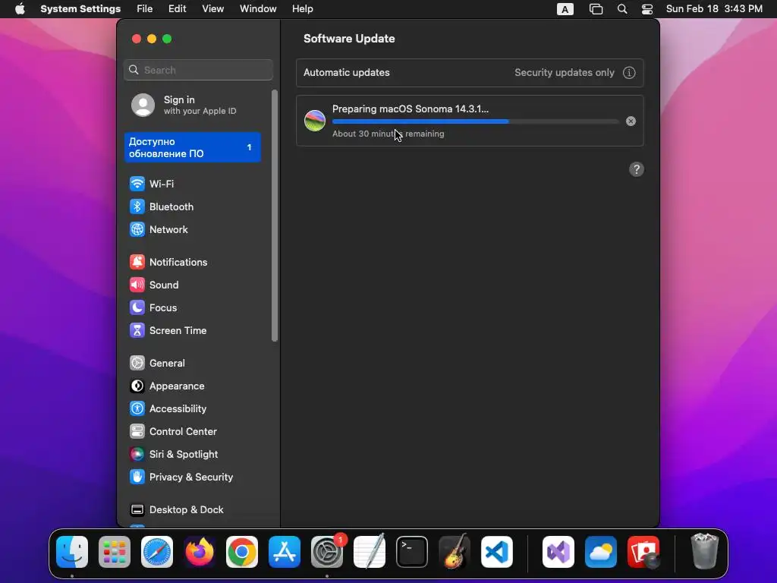Image resolution: width=777 pixels, height=583 pixels.
Task: Open Spotlight search in menu bar
Action: click(x=622, y=9)
